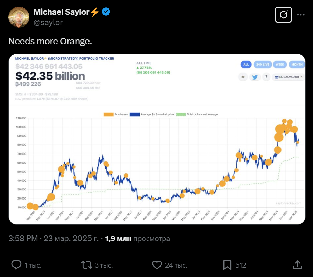Switch to the WEEK timeframe

coord(279,65)
